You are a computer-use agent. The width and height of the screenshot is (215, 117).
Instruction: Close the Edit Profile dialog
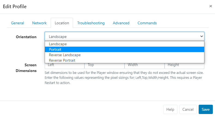(210, 6)
